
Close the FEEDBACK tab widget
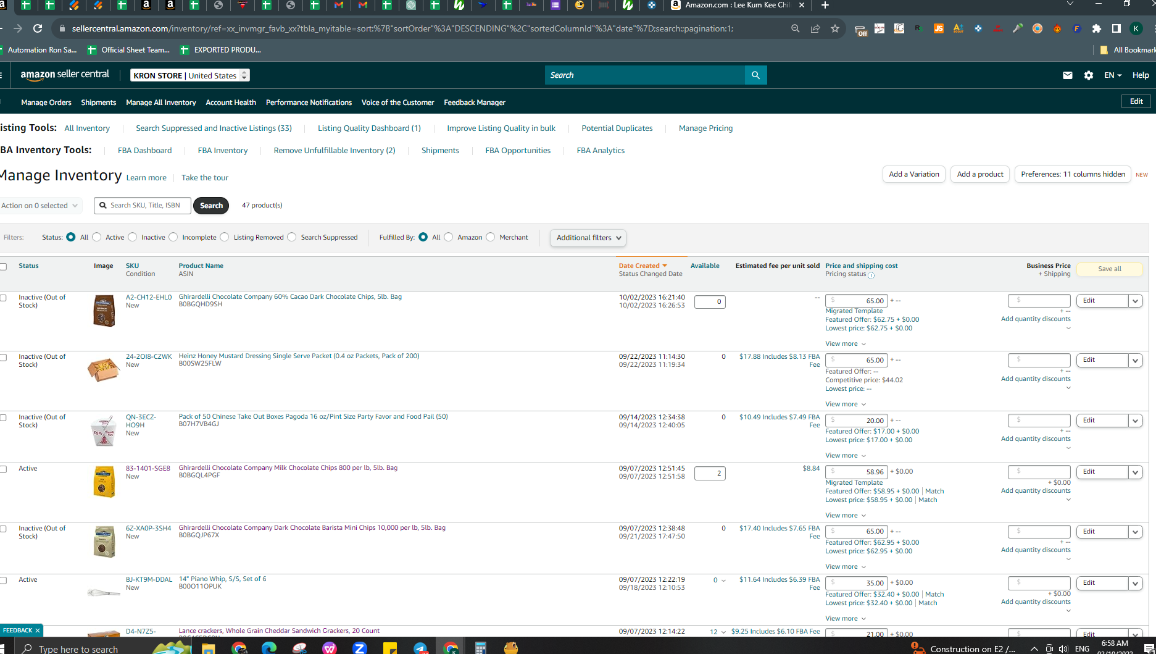coord(38,631)
